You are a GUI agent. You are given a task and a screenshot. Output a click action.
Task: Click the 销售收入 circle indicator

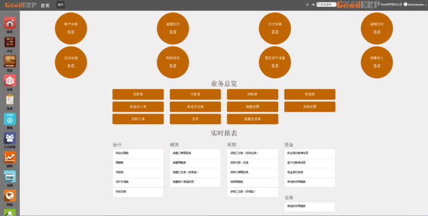tap(377, 62)
